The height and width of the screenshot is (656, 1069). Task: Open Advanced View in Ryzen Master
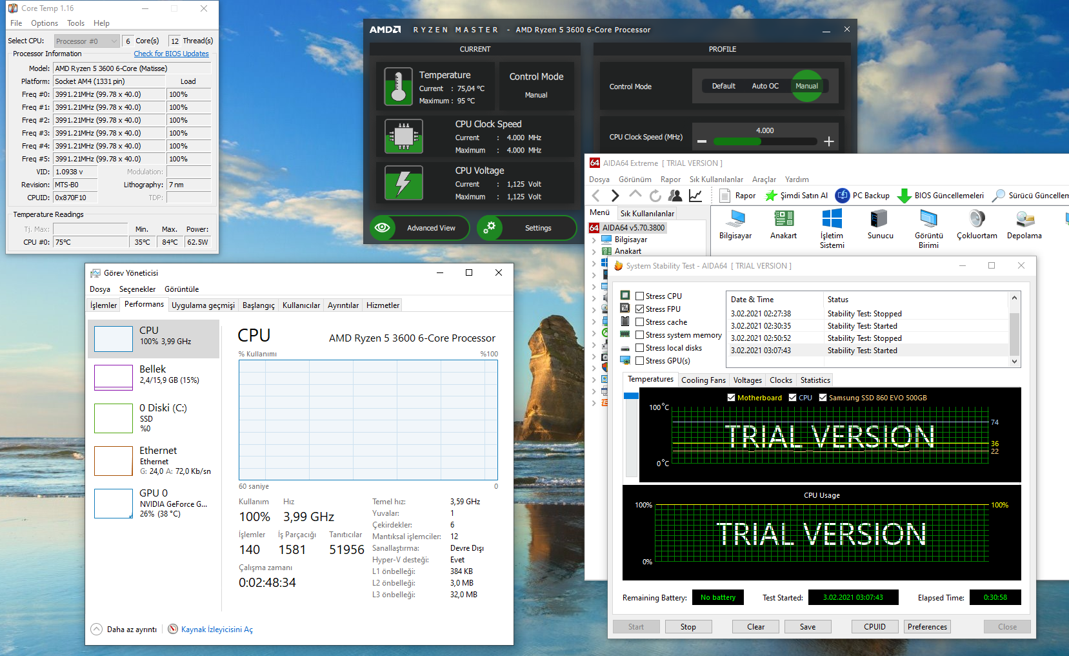[419, 228]
